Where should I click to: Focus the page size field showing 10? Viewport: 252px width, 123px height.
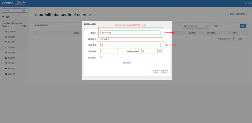[234, 39]
